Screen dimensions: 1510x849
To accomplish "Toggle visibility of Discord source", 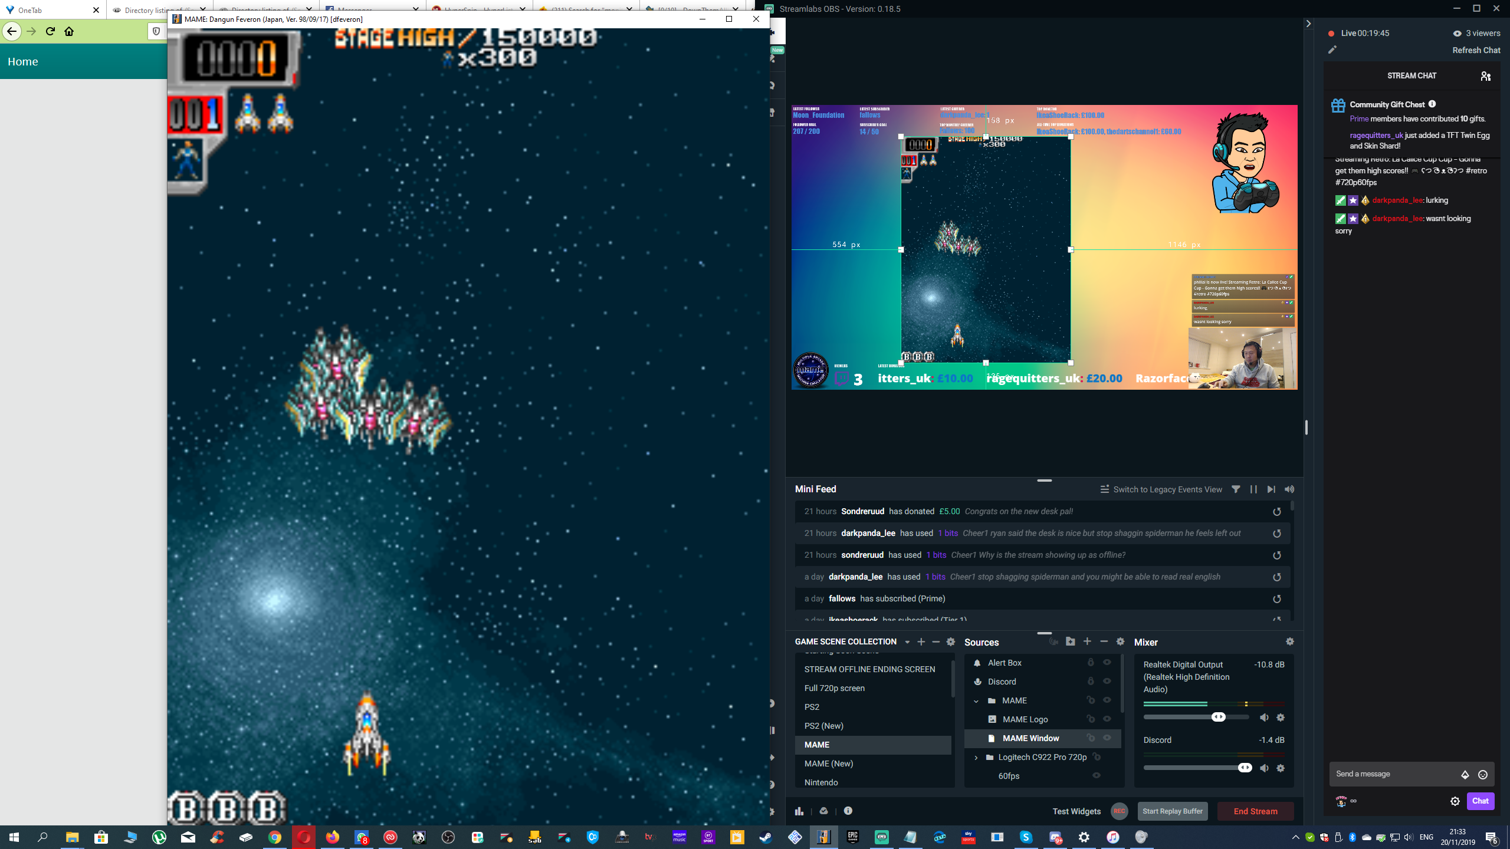I will coord(1107,682).
